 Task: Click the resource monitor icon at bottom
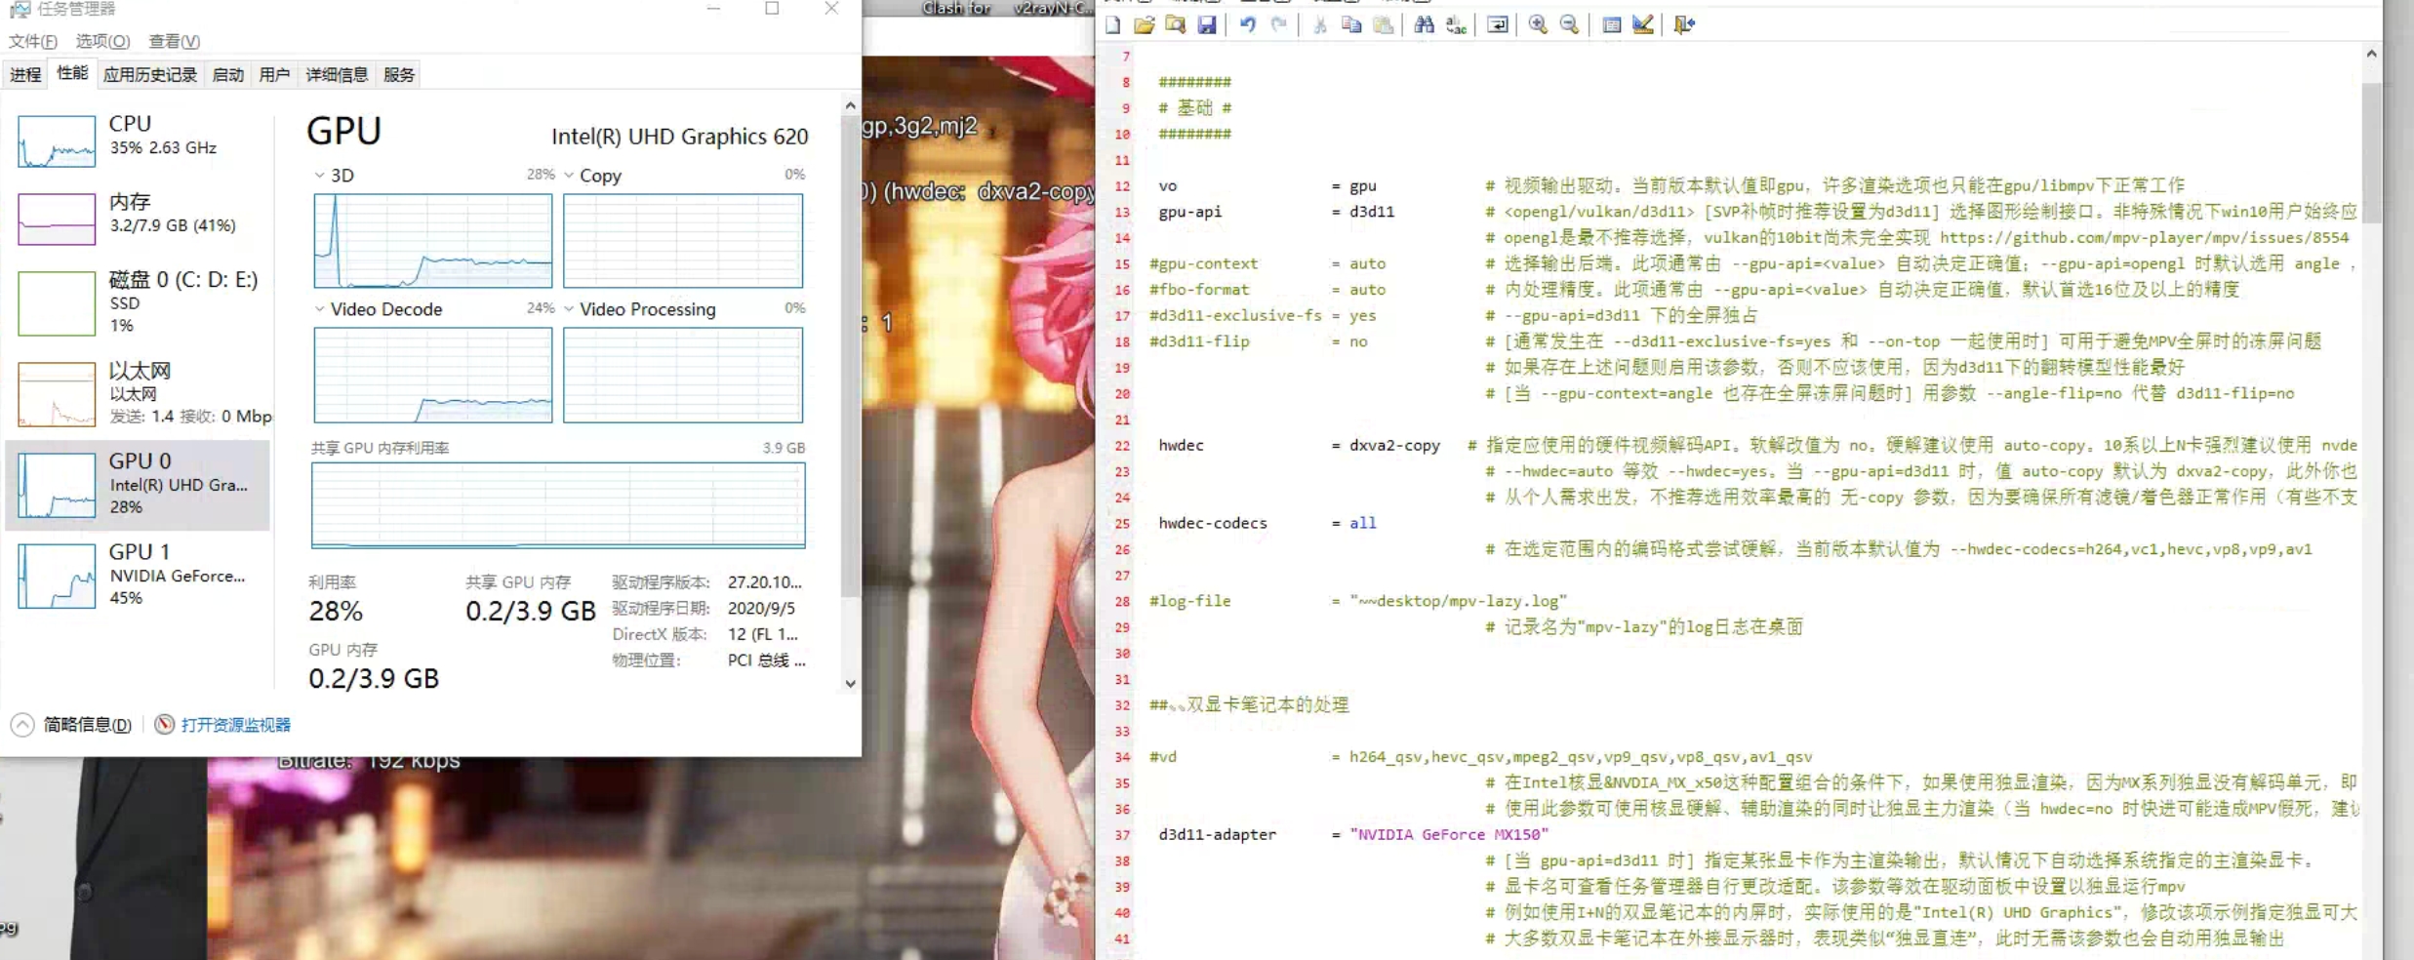[x=165, y=724]
